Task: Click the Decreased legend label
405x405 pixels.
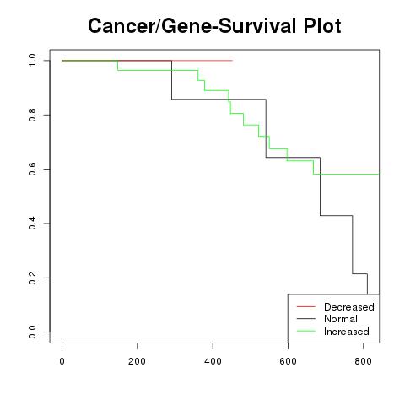Action: point(349,307)
